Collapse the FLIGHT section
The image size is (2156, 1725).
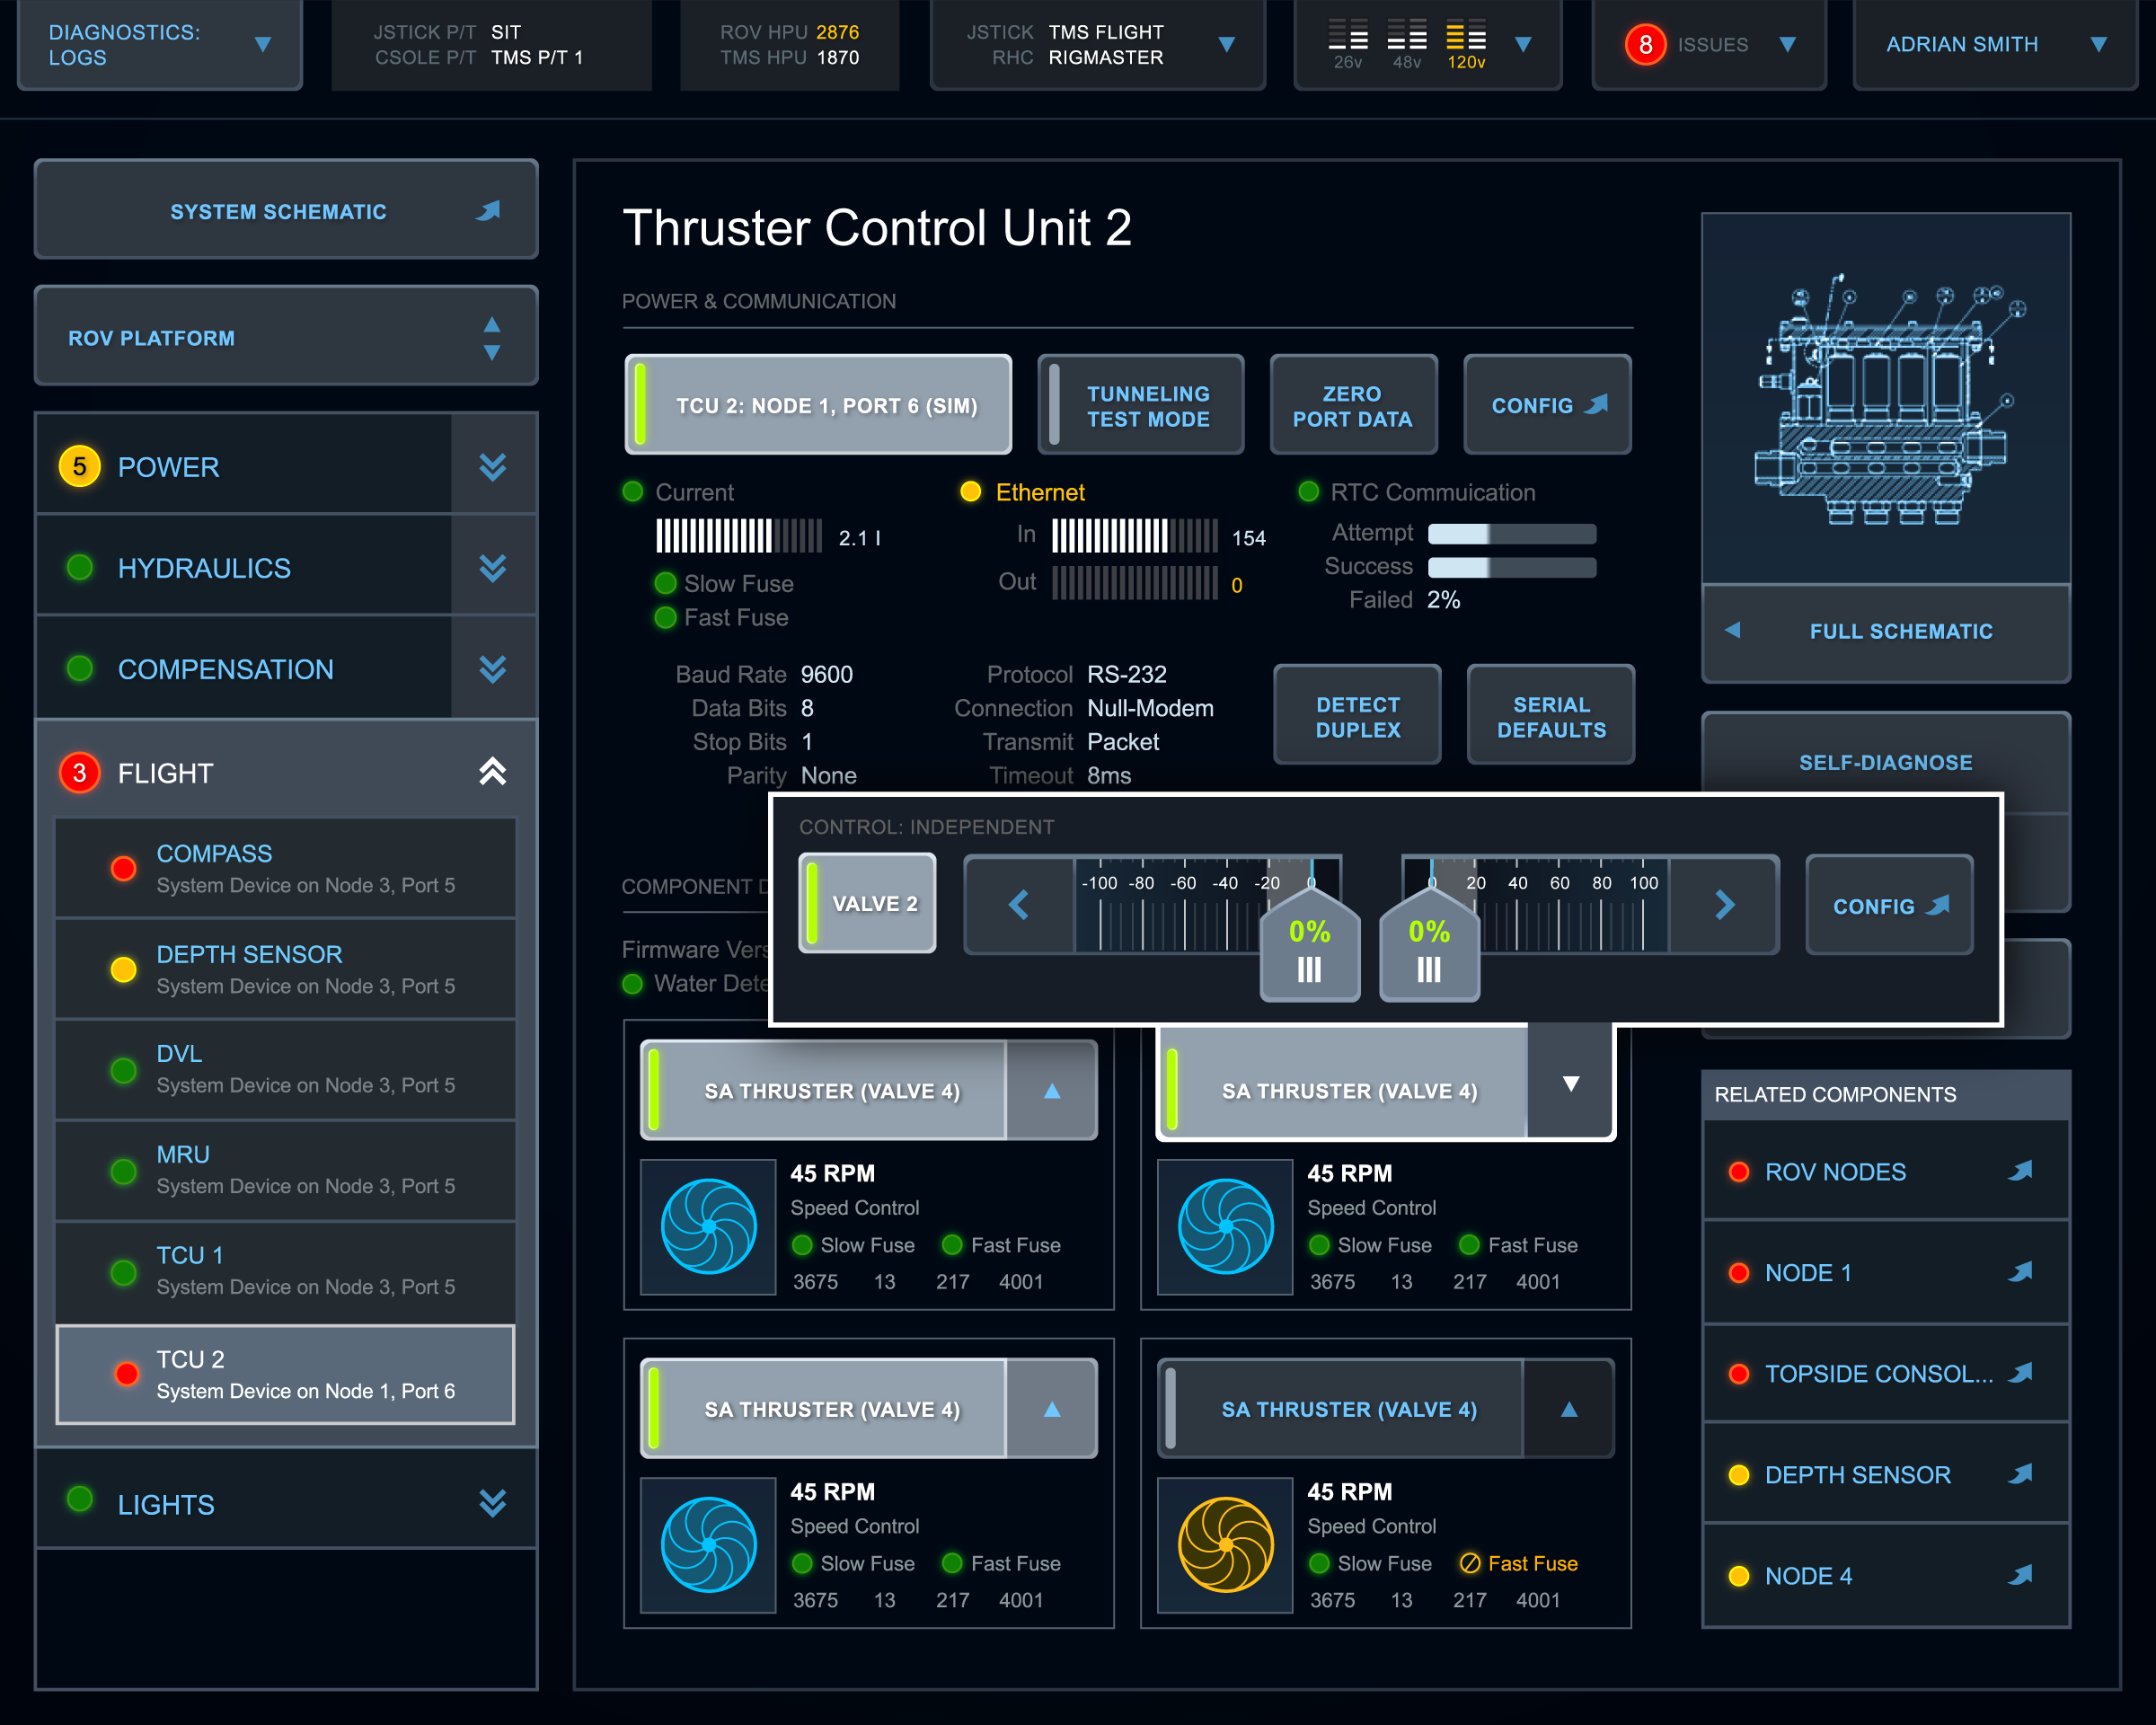click(492, 772)
